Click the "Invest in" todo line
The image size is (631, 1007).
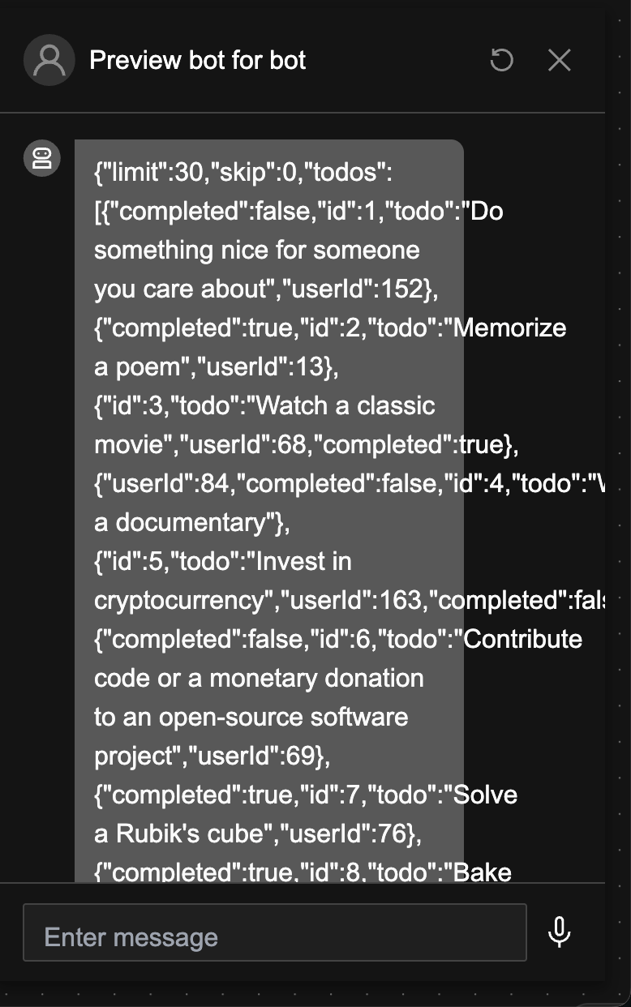click(222, 561)
